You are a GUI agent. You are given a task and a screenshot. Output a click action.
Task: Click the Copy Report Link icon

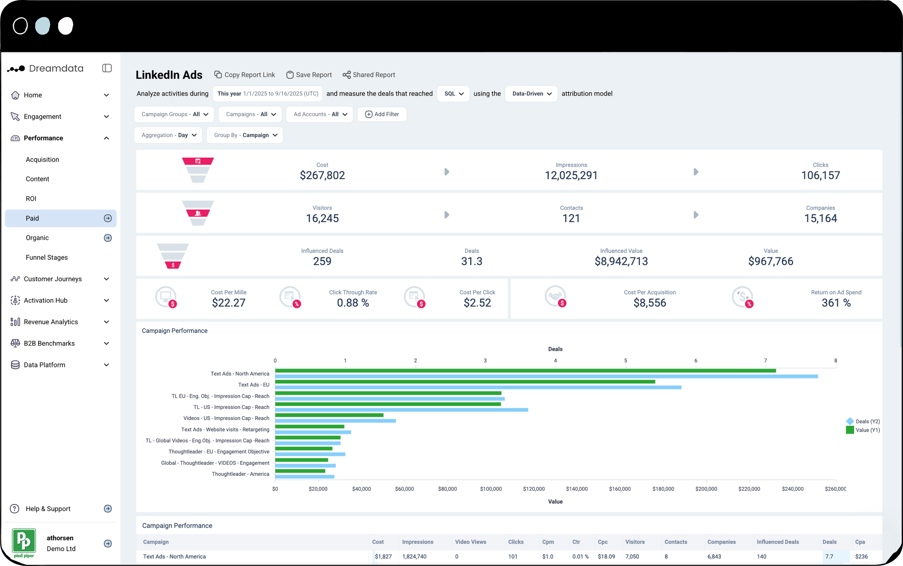point(218,74)
